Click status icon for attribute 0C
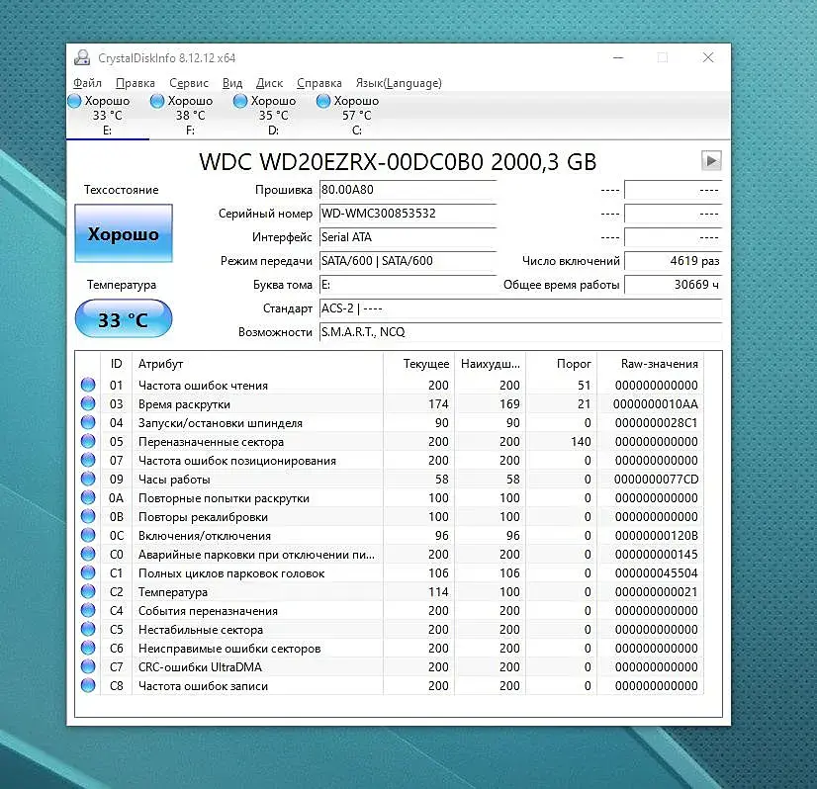This screenshot has height=789, width=817. pyautogui.click(x=88, y=535)
